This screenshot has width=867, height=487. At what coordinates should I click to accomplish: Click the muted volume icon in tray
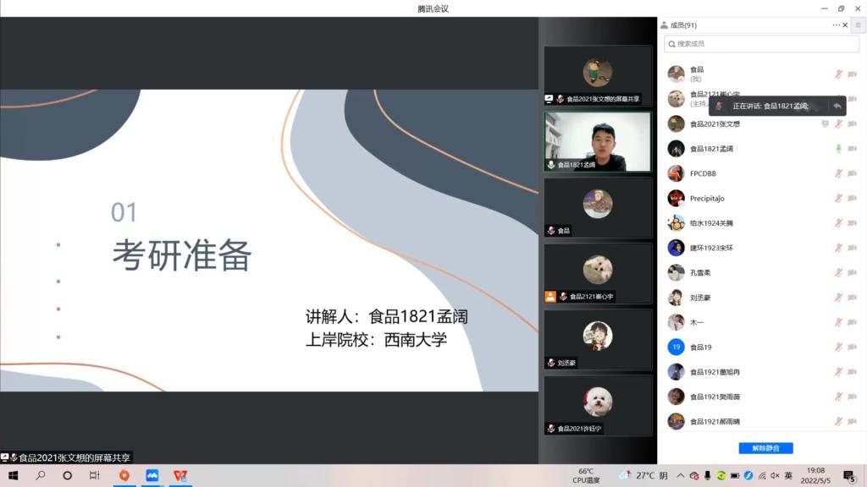coord(776,475)
